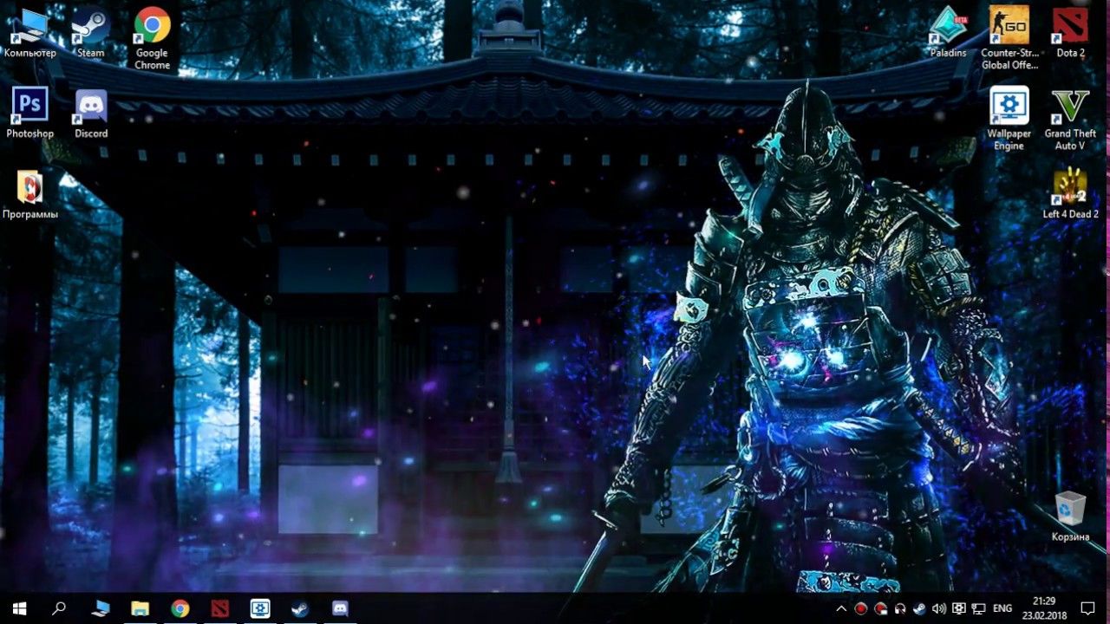
Task: Open Dota 2 from the taskbar
Action: [x=220, y=608]
